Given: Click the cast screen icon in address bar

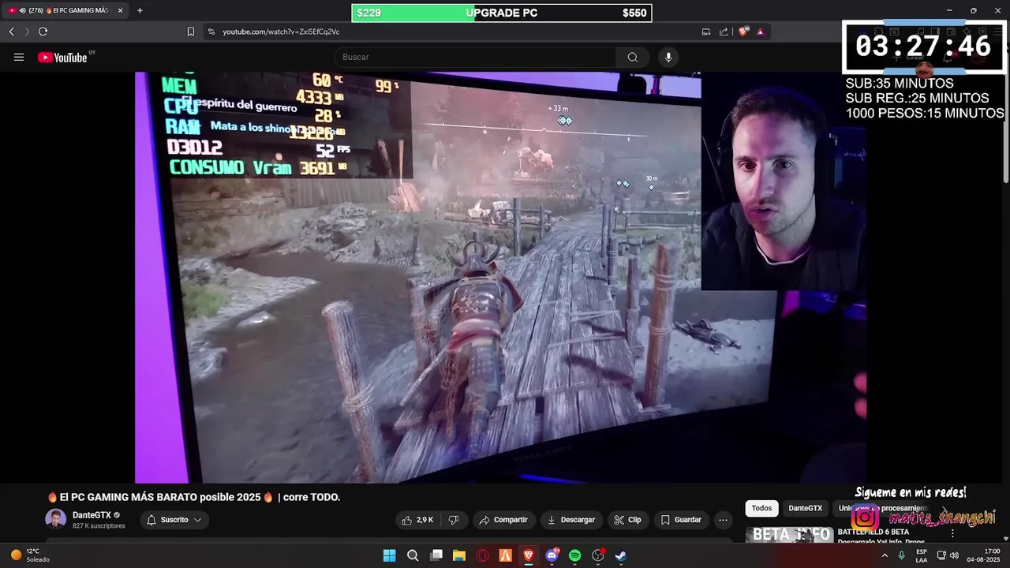Looking at the screenshot, I should pos(706,32).
